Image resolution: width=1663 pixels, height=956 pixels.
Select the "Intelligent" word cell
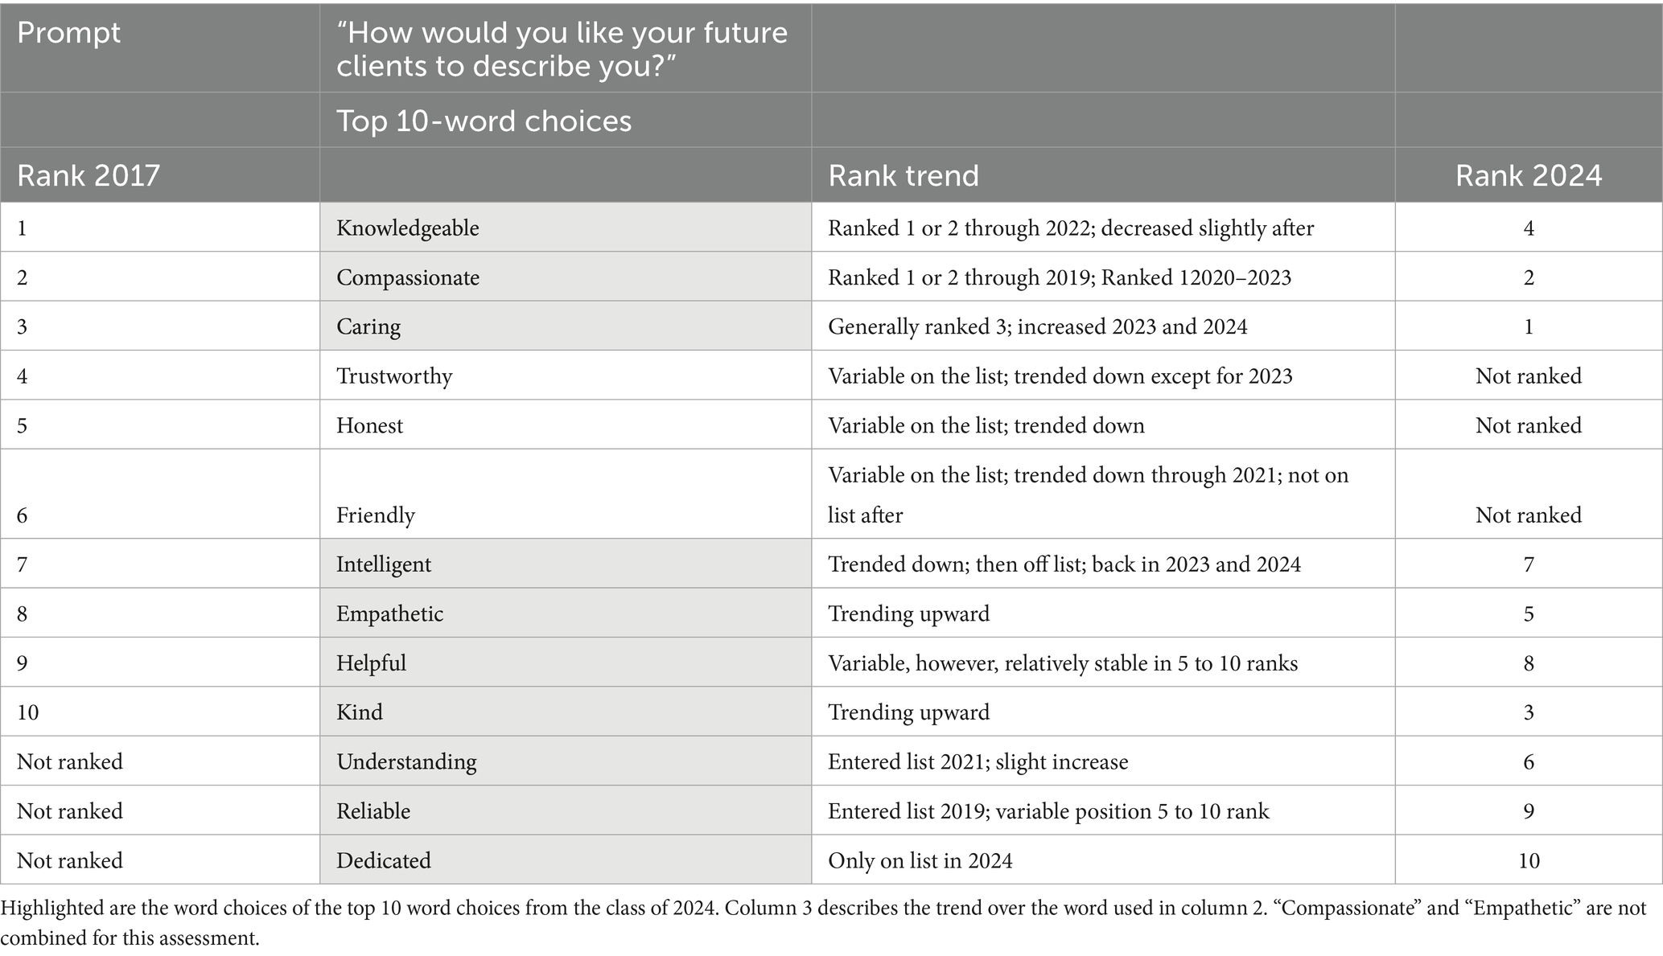pyautogui.click(x=384, y=564)
